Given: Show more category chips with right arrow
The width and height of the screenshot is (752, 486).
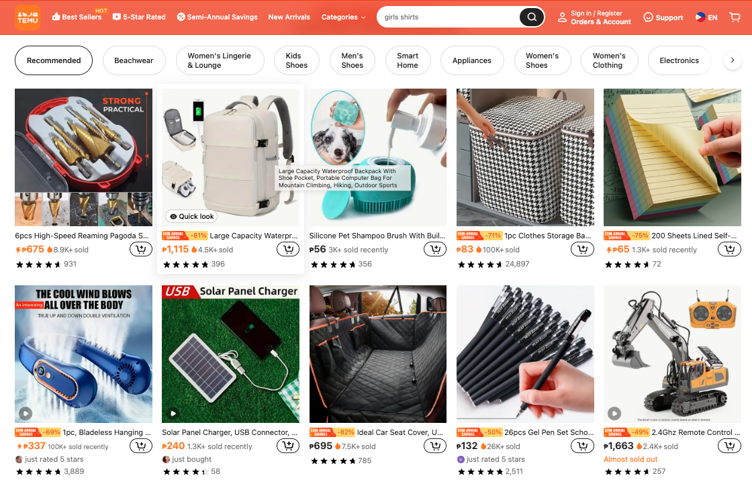Looking at the screenshot, I should pos(733,60).
